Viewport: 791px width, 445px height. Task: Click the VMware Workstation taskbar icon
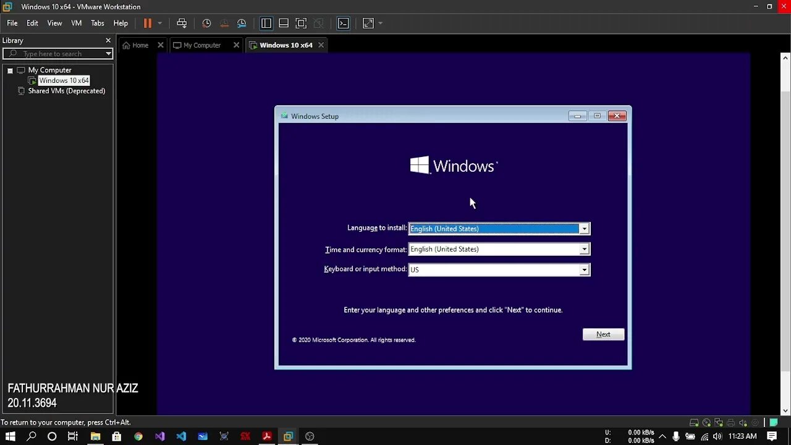pyautogui.click(x=288, y=436)
